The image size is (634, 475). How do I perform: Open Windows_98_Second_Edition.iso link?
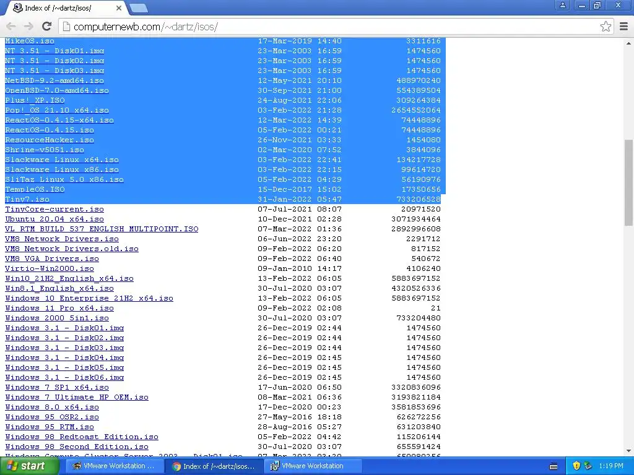pyautogui.click(x=77, y=447)
